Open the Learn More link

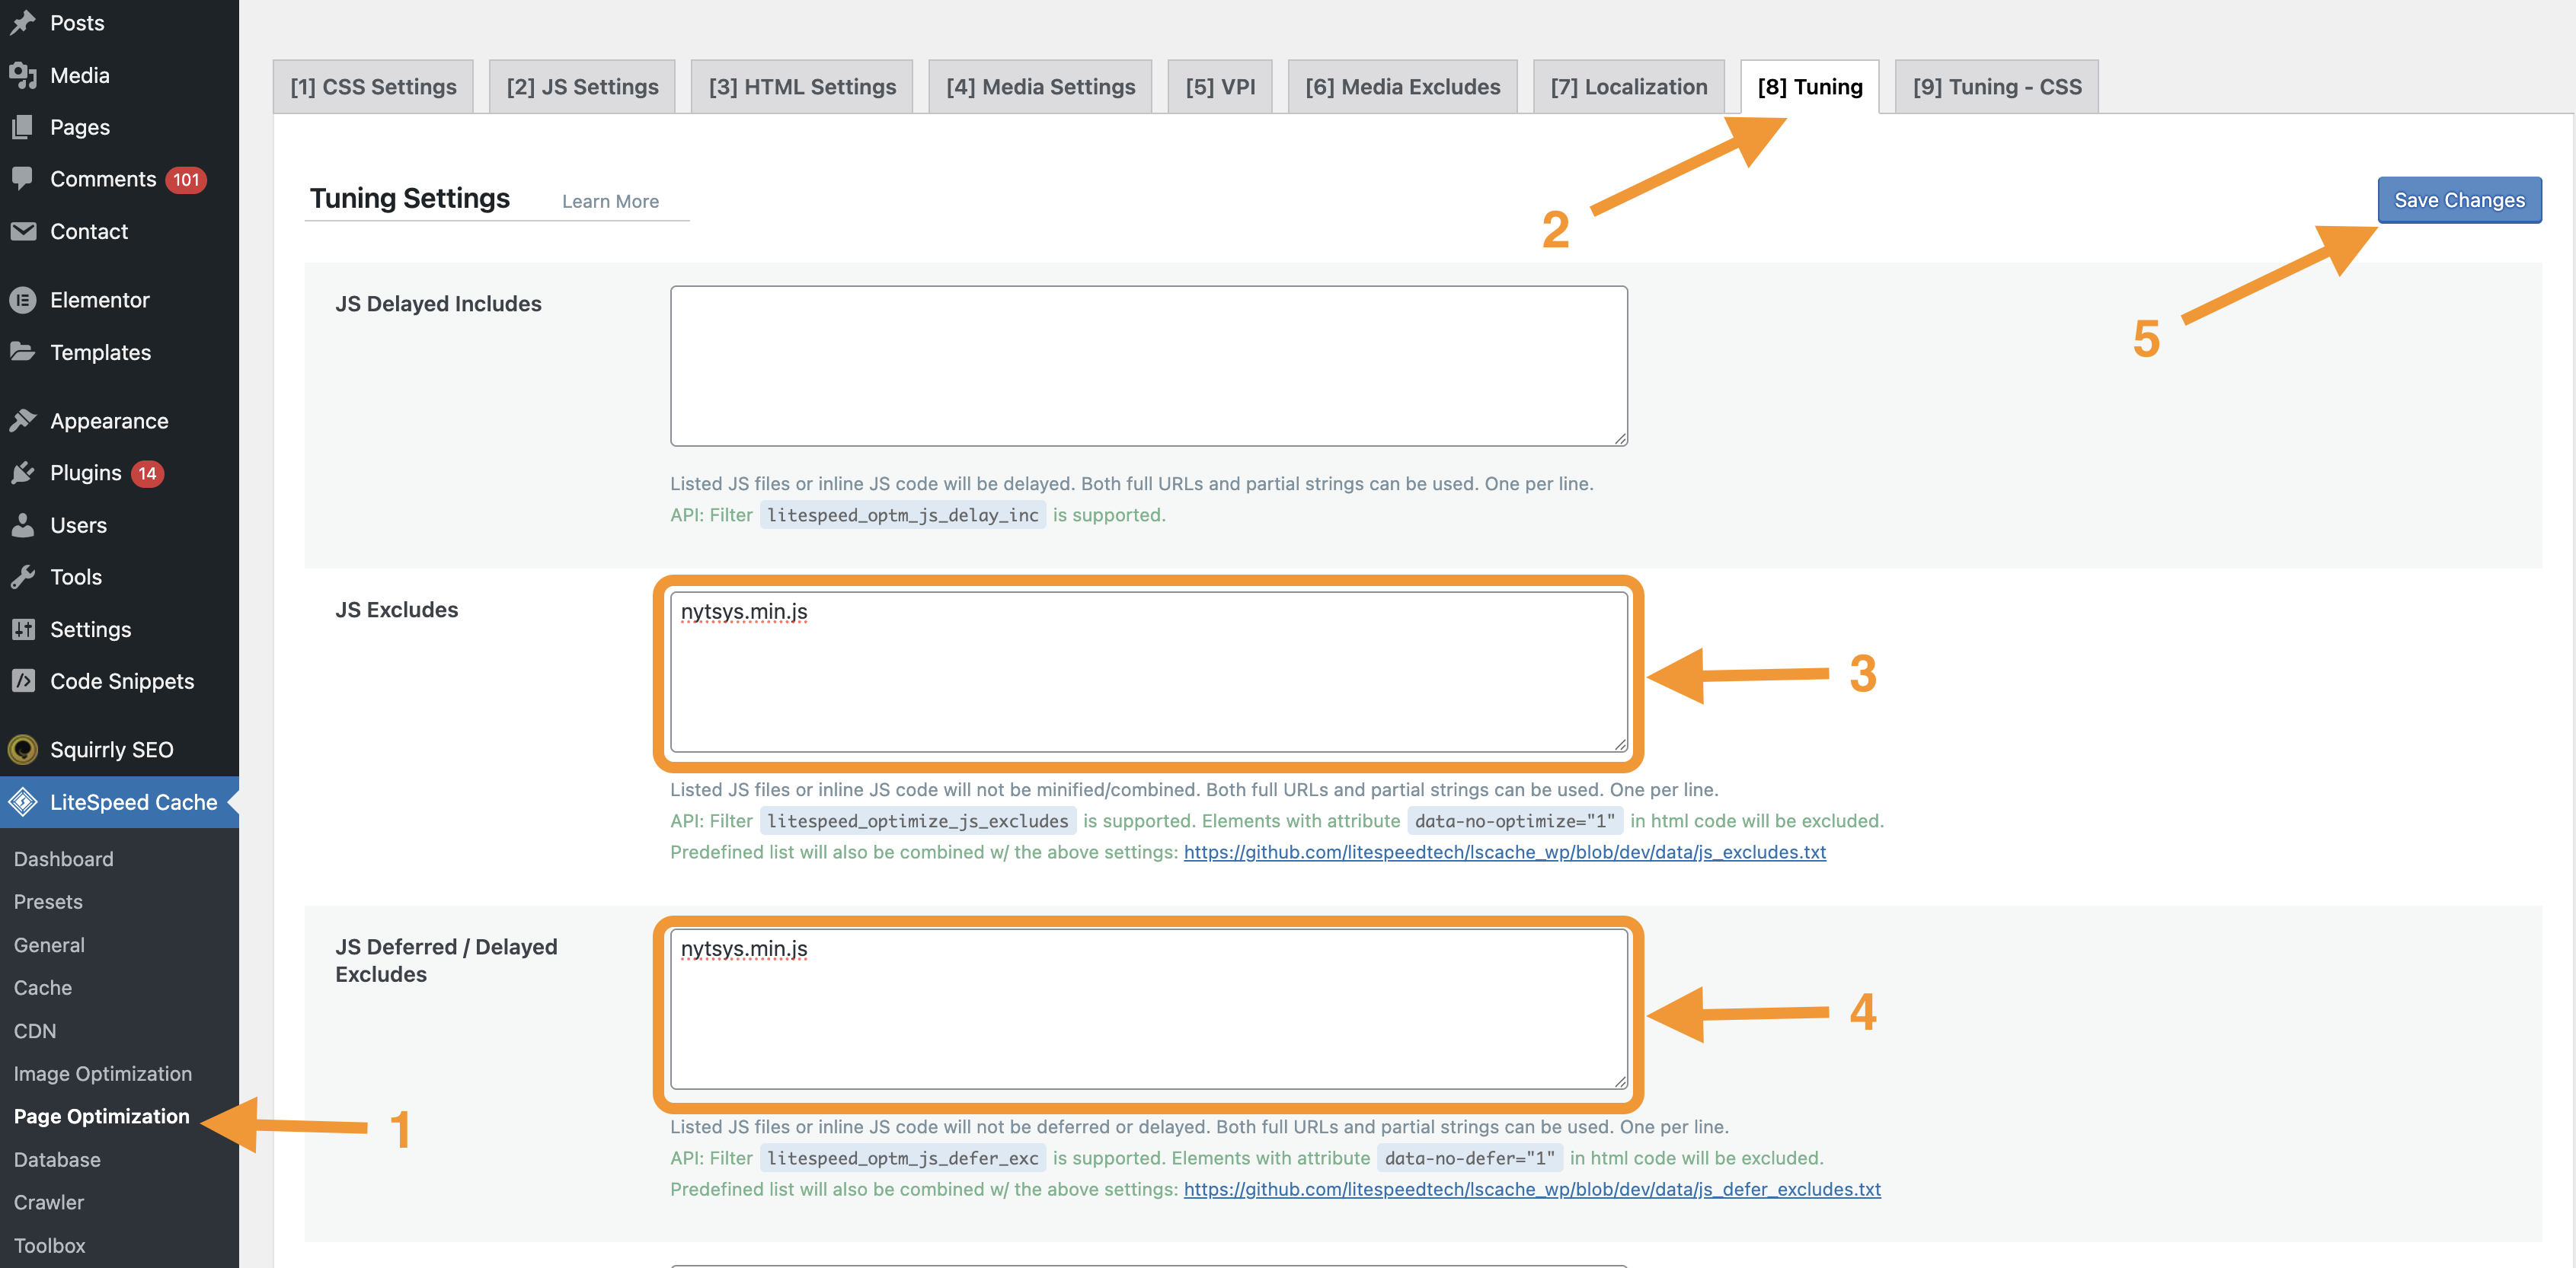(x=610, y=201)
